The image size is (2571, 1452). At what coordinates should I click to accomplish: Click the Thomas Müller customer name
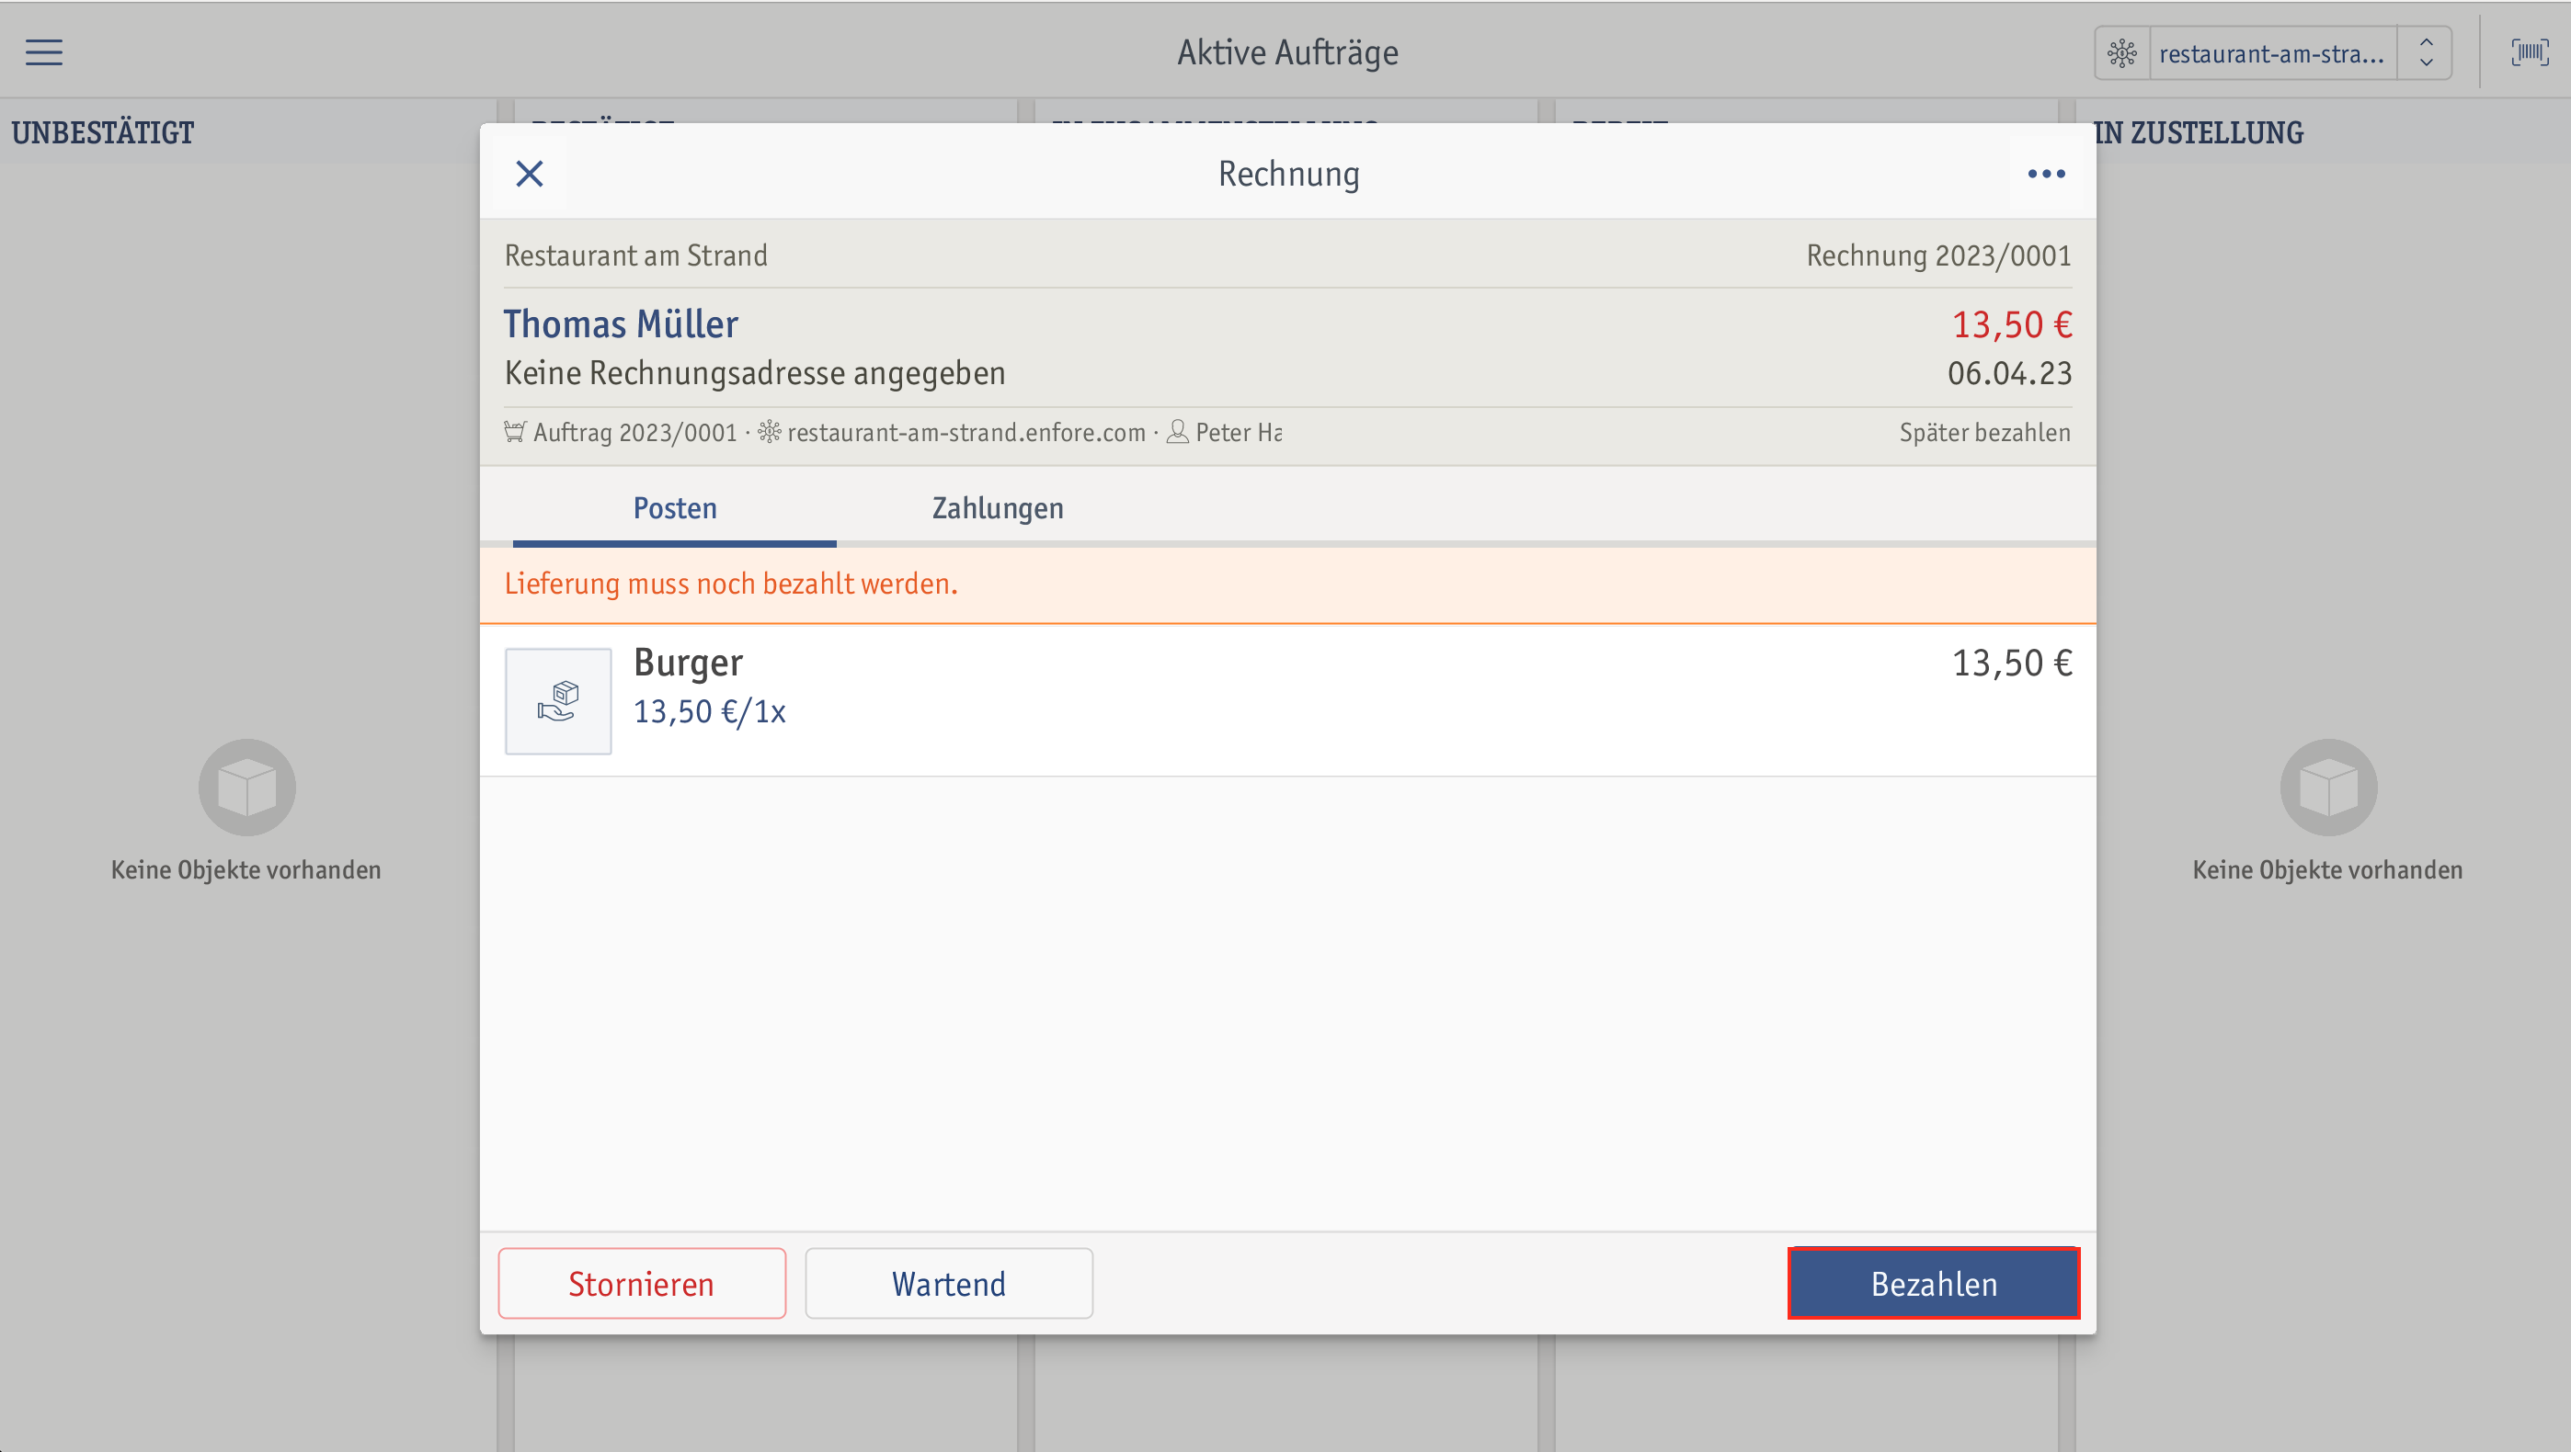pos(622,324)
